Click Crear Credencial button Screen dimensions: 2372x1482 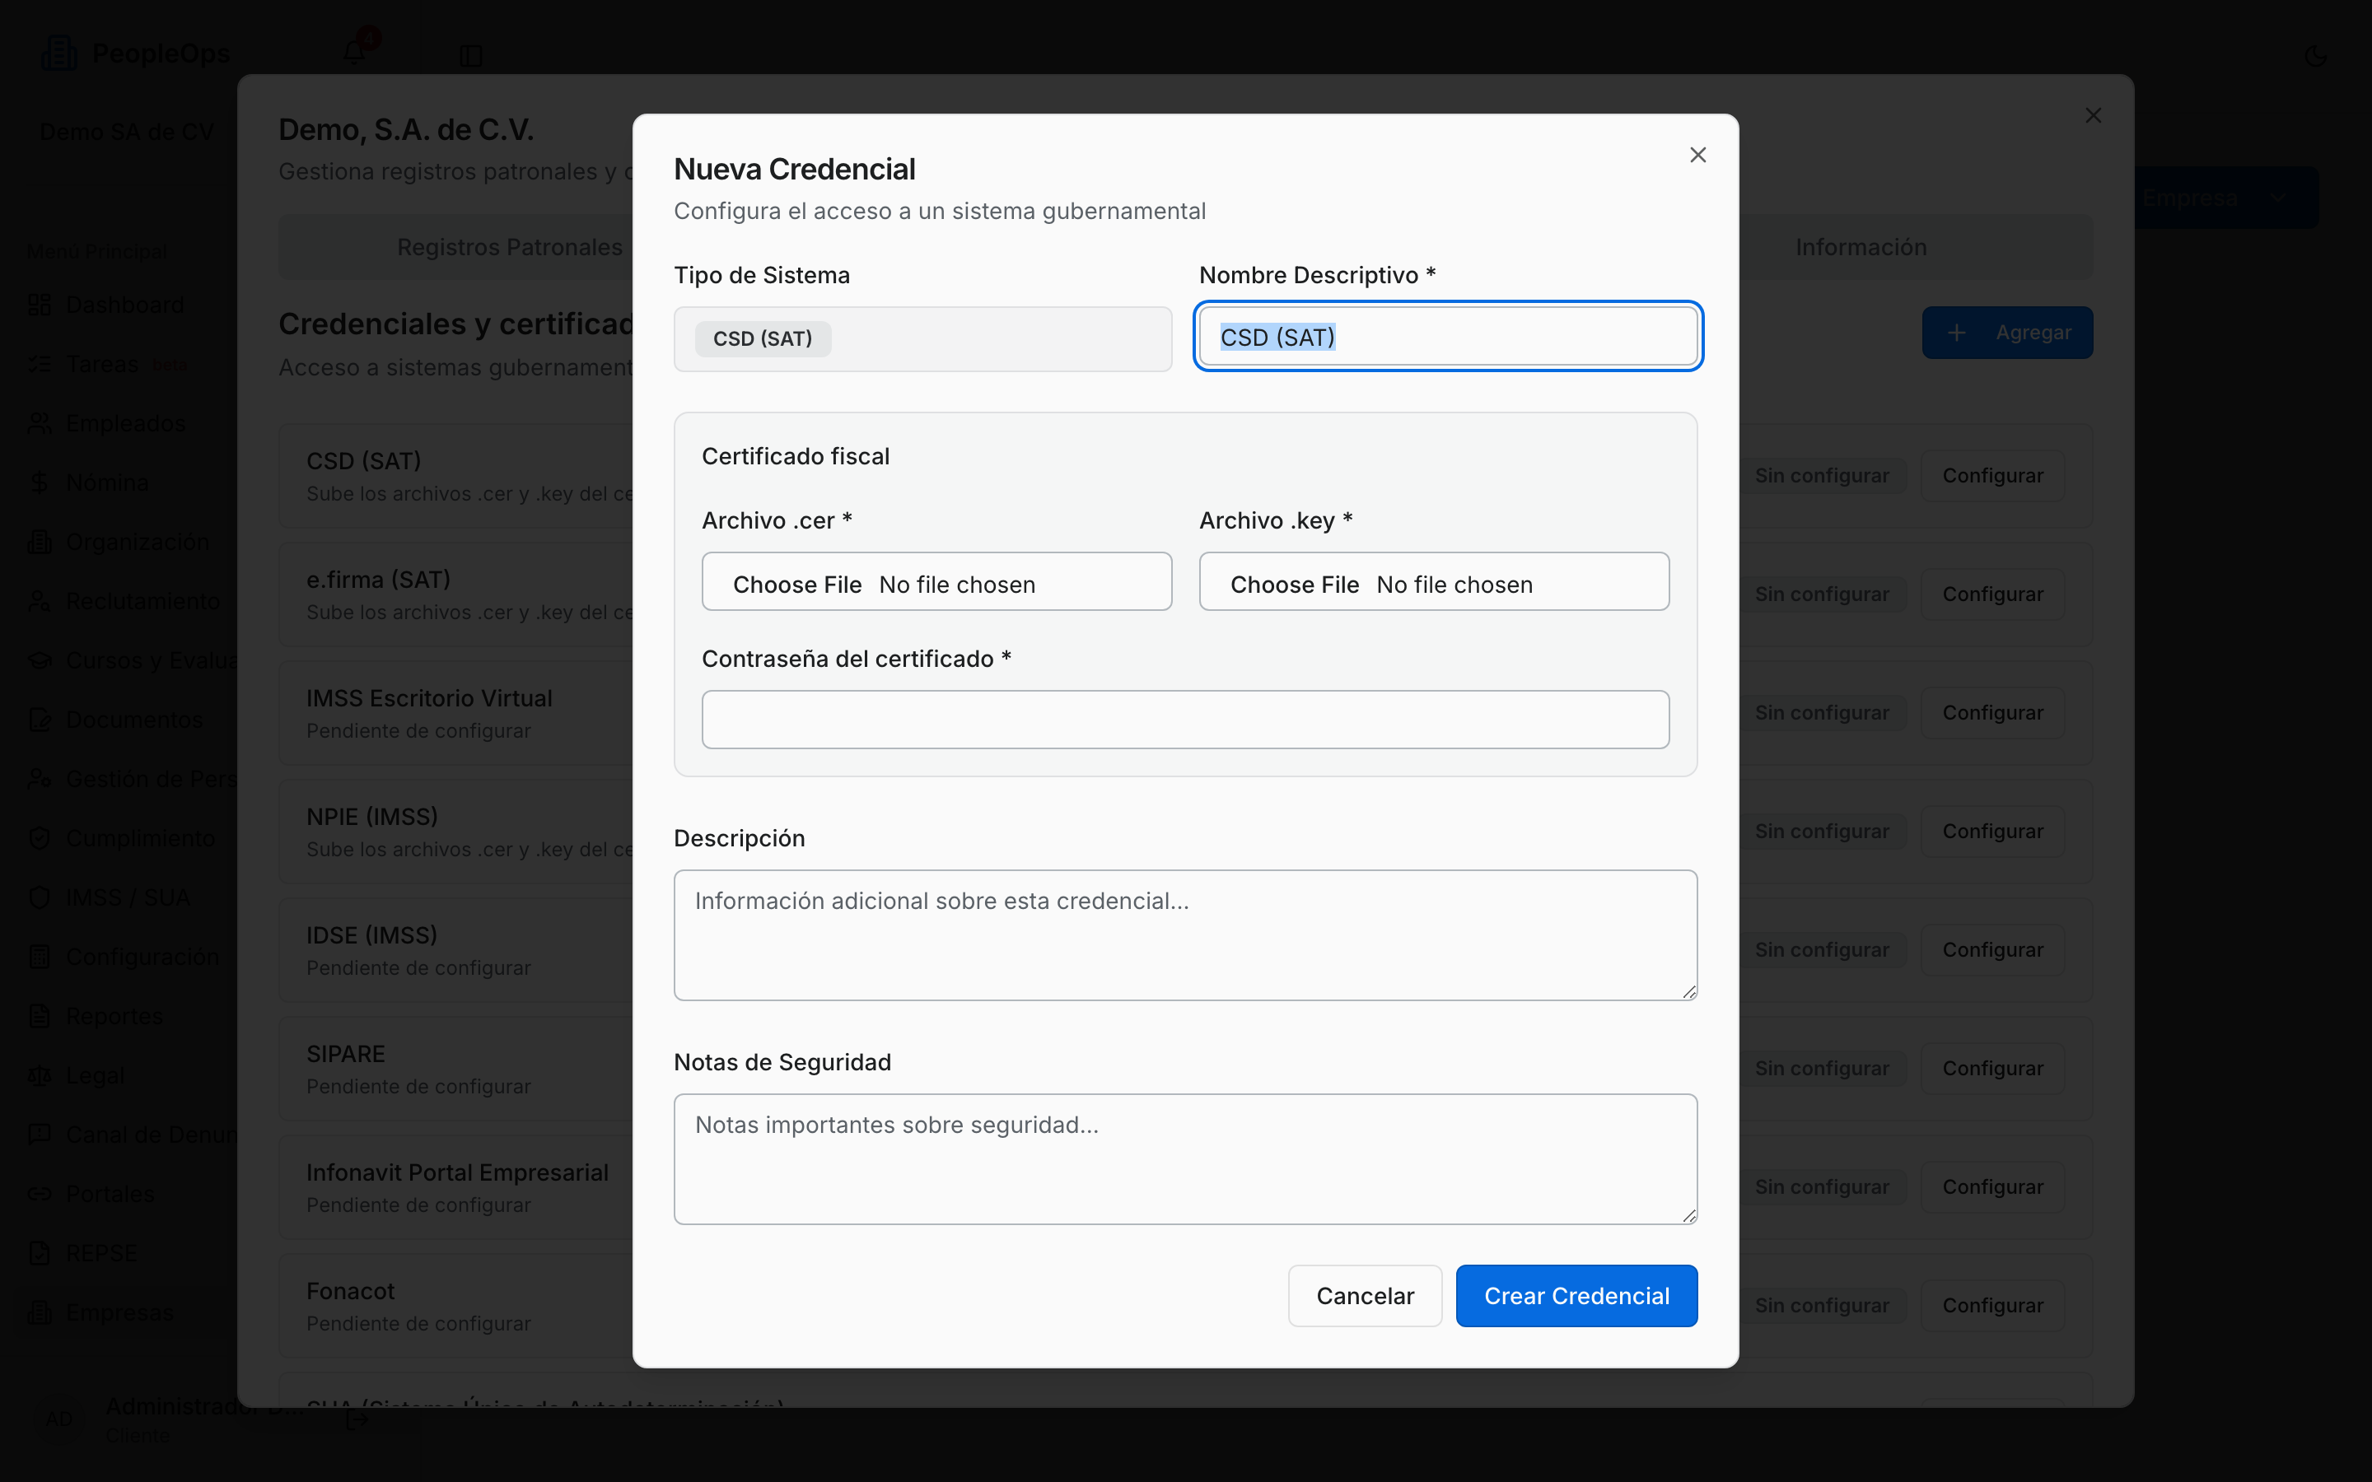coord(1576,1296)
